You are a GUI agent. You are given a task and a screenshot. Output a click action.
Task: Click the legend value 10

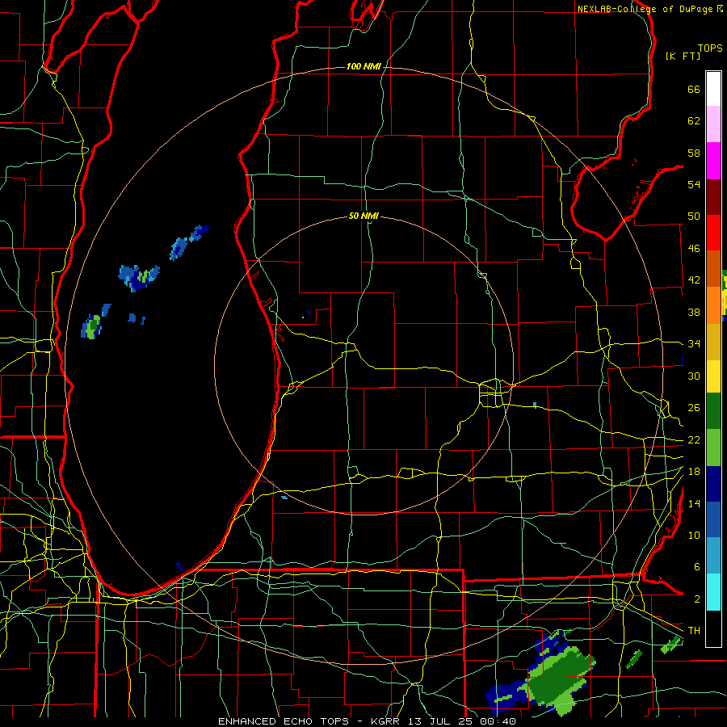(694, 535)
